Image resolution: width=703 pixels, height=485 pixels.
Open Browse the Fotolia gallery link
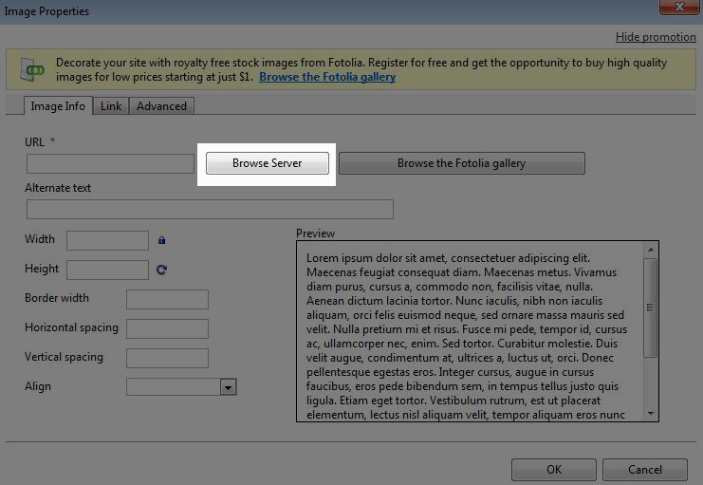click(327, 77)
